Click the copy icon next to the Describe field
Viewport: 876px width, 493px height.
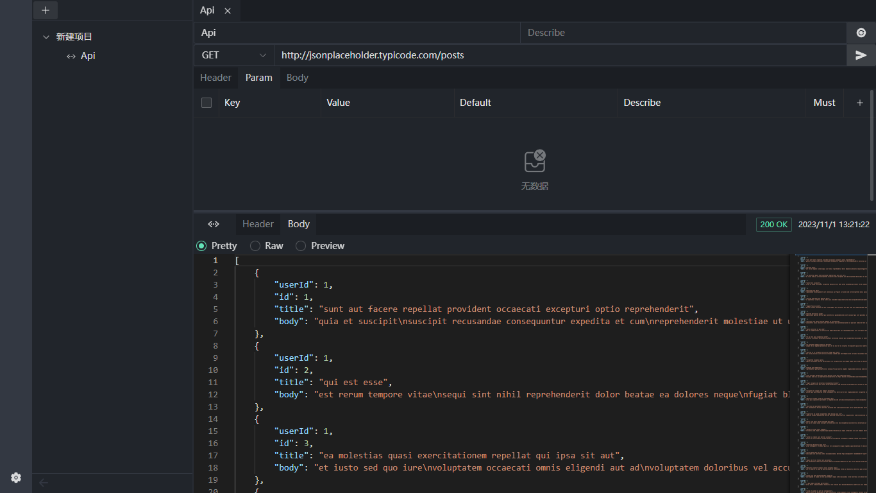point(861,33)
